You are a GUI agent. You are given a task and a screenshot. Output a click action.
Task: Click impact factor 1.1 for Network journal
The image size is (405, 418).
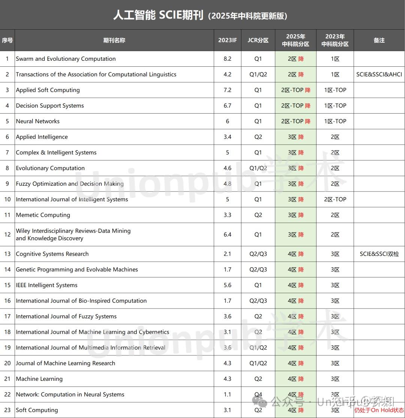point(227,394)
